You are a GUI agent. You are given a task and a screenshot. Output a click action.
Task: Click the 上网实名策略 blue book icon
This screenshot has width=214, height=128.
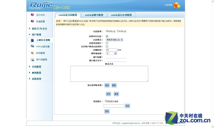pyautogui.click(x=32, y=40)
